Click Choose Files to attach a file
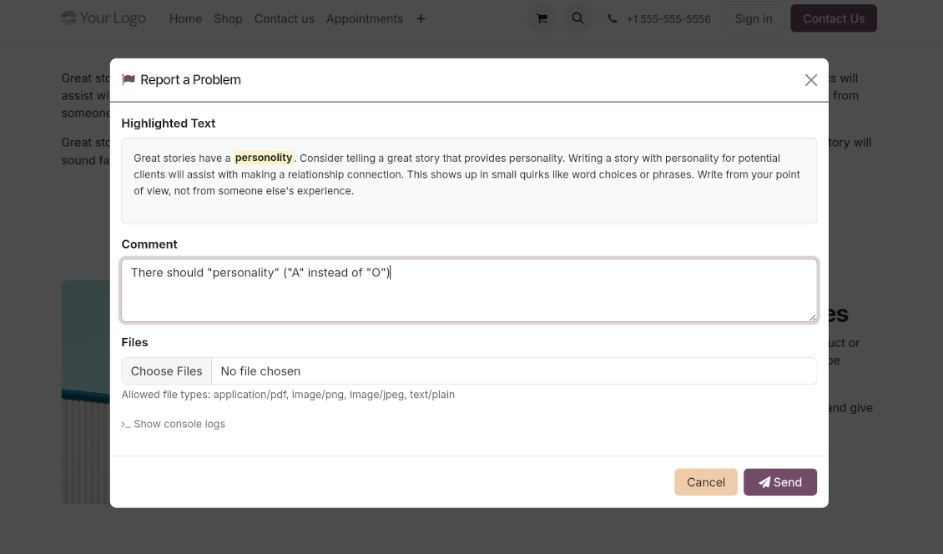 (166, 370)
